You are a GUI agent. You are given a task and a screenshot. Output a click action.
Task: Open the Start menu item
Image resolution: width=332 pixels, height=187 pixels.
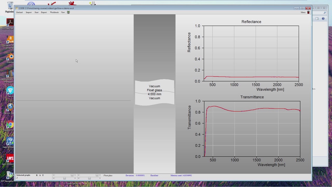[37, 12]
